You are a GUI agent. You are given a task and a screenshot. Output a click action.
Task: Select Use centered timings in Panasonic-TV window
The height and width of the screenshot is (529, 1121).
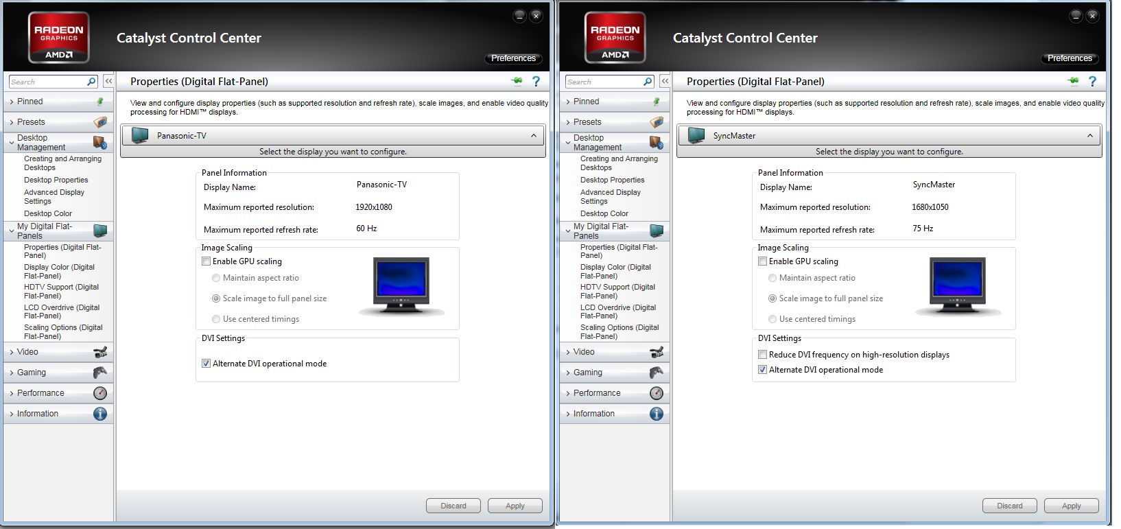click(x=216, y=319)
